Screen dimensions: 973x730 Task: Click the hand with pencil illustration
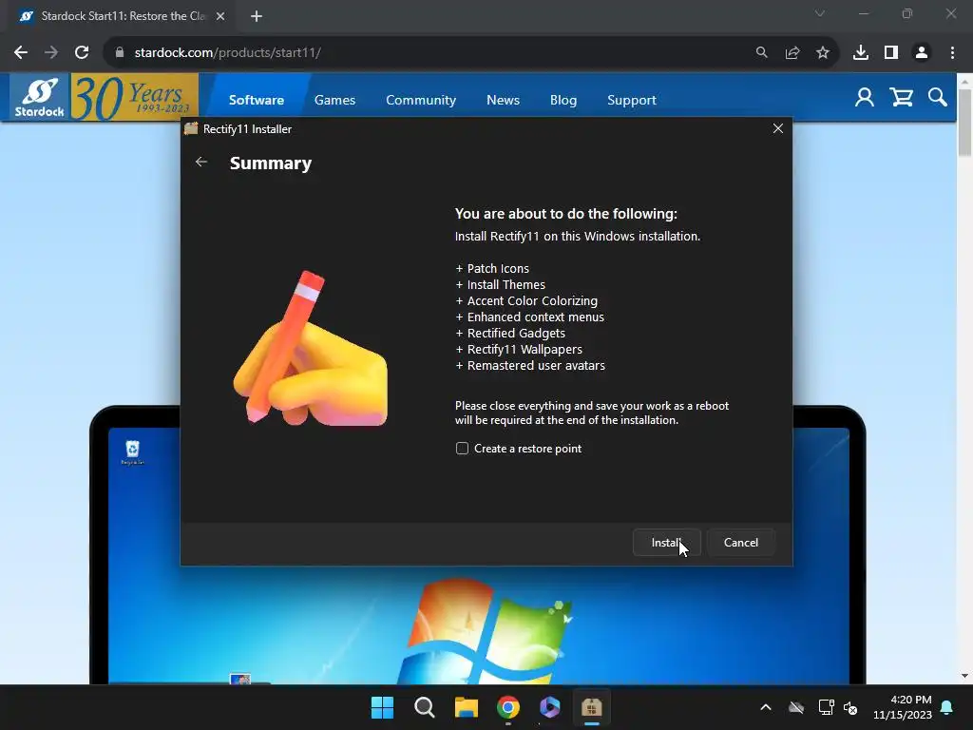tap(311, 348)
